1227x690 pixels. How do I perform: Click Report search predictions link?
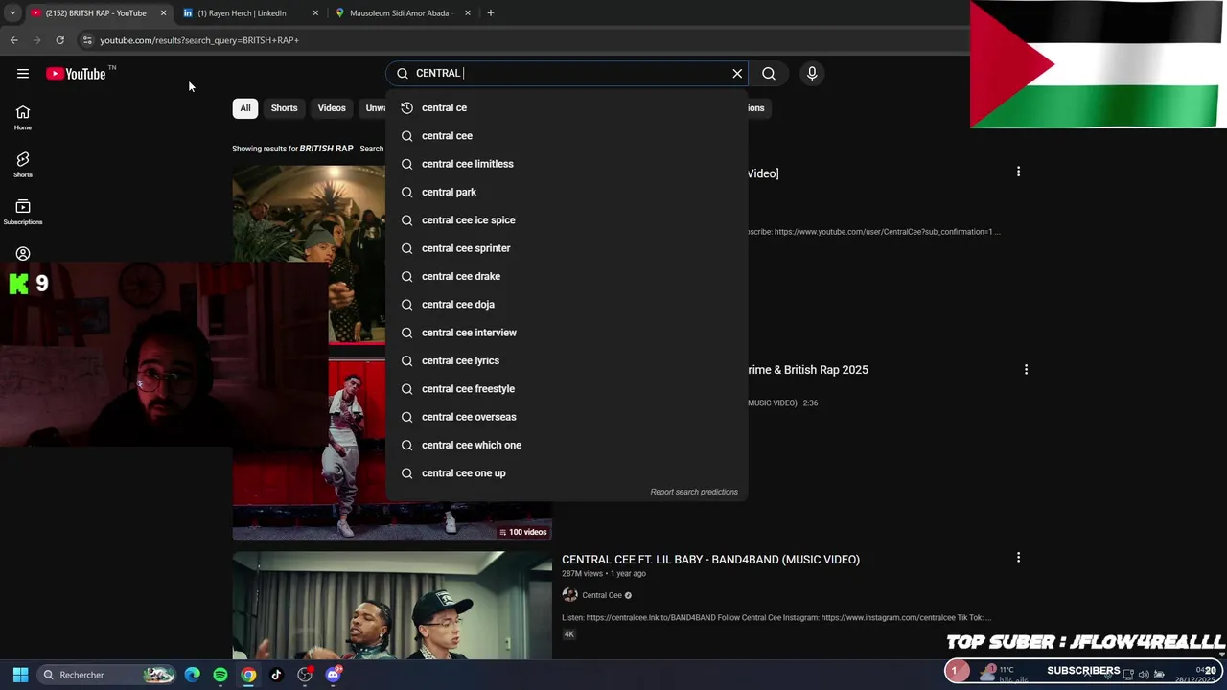click(x=694, y=492)
